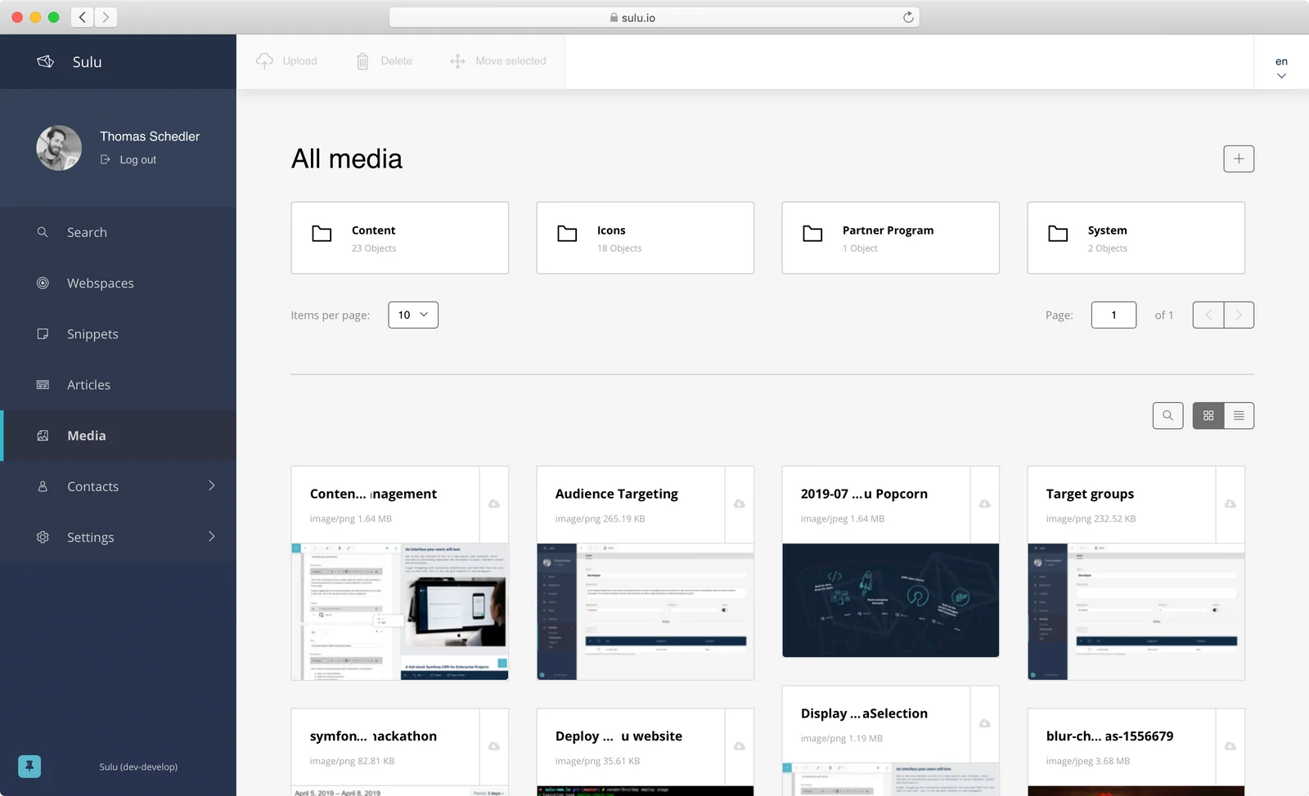Open the en language dropdown

pyautogui.click(x=1281, y=67)
